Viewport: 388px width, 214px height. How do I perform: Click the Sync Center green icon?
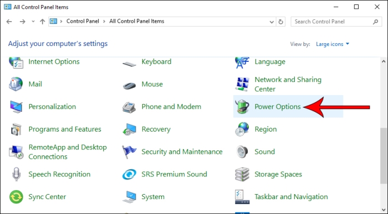[x=16, y=197]
